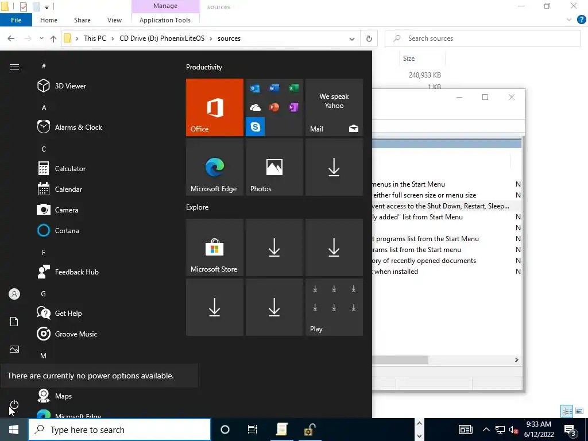Go back in File Explorer

tap(11, 38)
